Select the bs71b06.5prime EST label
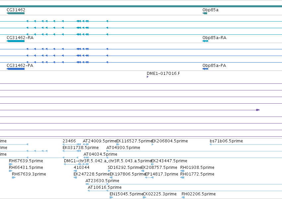Image resolution: width=282 pixels, height=199 pixels. 226,141
